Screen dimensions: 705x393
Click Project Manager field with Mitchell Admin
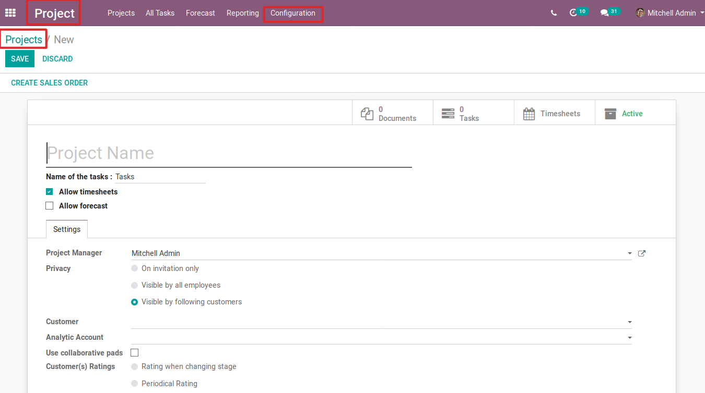pos(381,253)
